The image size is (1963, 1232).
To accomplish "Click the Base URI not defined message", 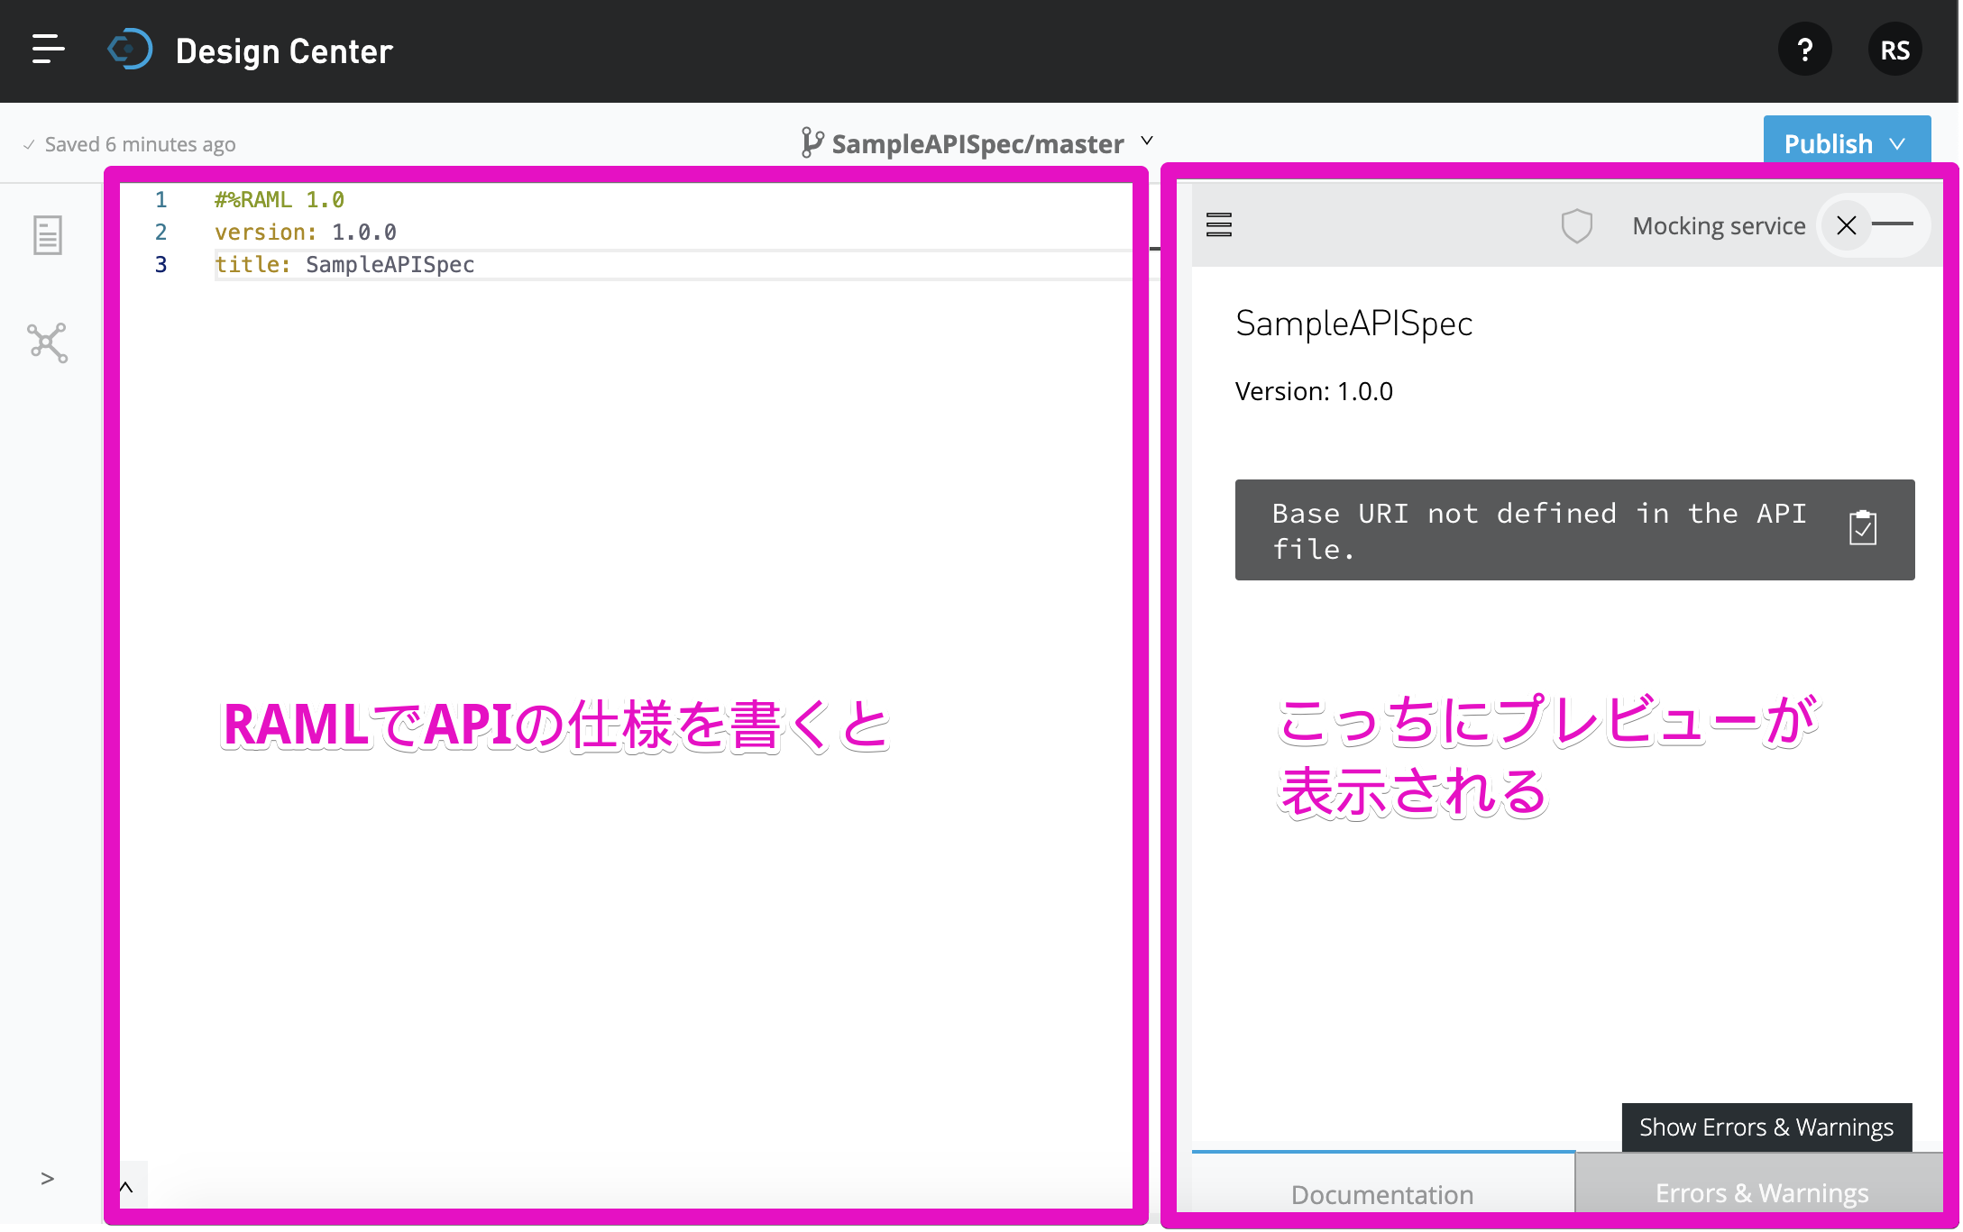I will [1539, 531].
